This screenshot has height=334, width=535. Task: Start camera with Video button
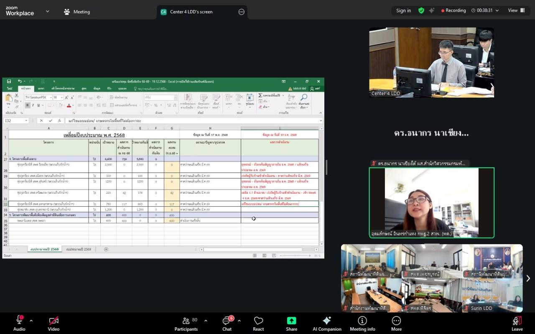[x=53, y=323]
